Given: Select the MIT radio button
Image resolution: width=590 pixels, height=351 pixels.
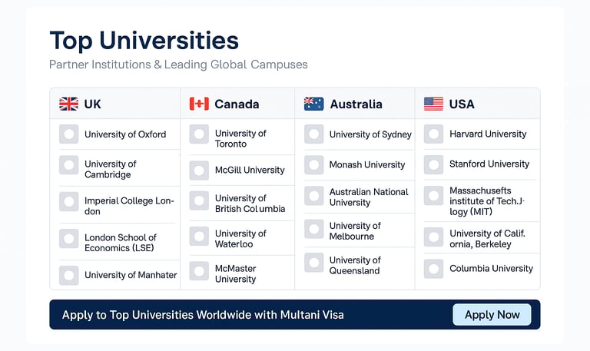Looking at the screenshot, I should pyautogui.click(x=433, y=196).
